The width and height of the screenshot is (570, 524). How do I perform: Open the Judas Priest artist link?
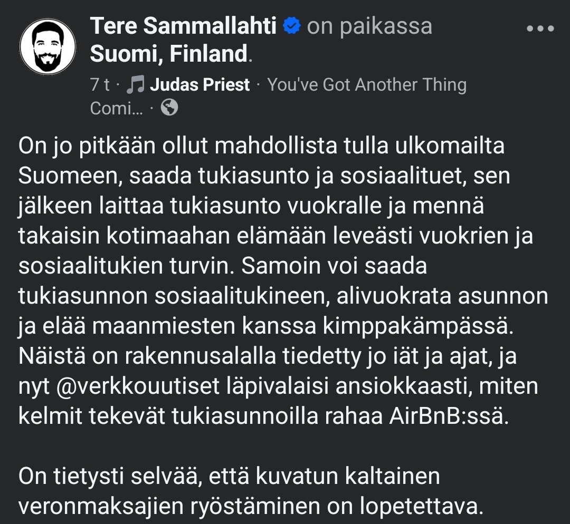(x=199, y=85)
